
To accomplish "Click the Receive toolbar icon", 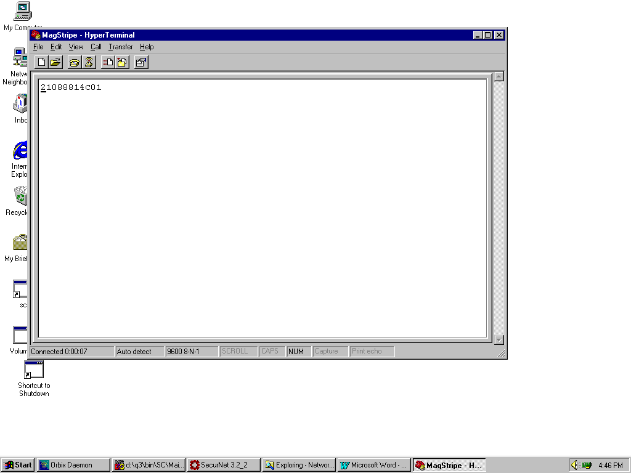I will (x=122, y=62).
